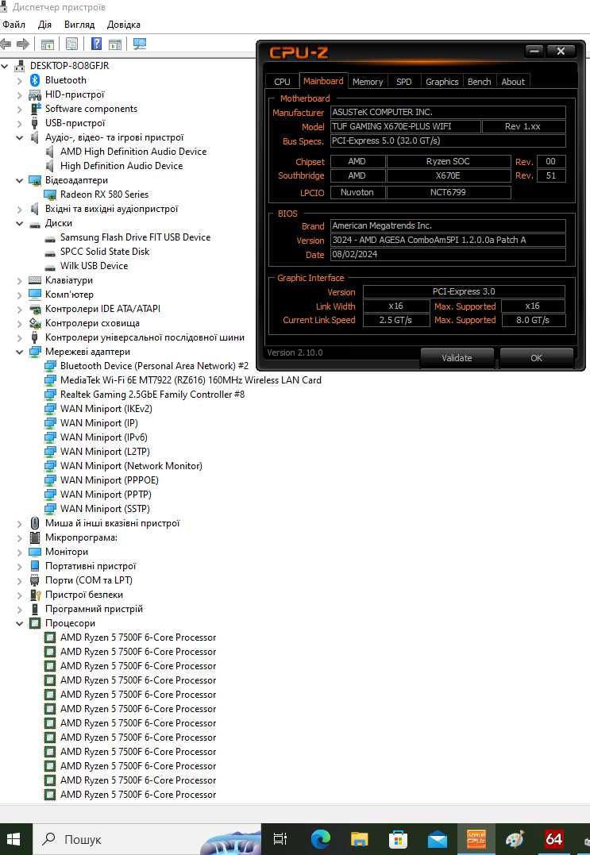The height and width of the screenshot is (855, 590).
Task: Click the Миша й інші вказівні пристрої icon
Action: coord(35,523)
